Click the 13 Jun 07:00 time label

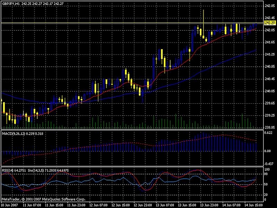click(165, 205)
